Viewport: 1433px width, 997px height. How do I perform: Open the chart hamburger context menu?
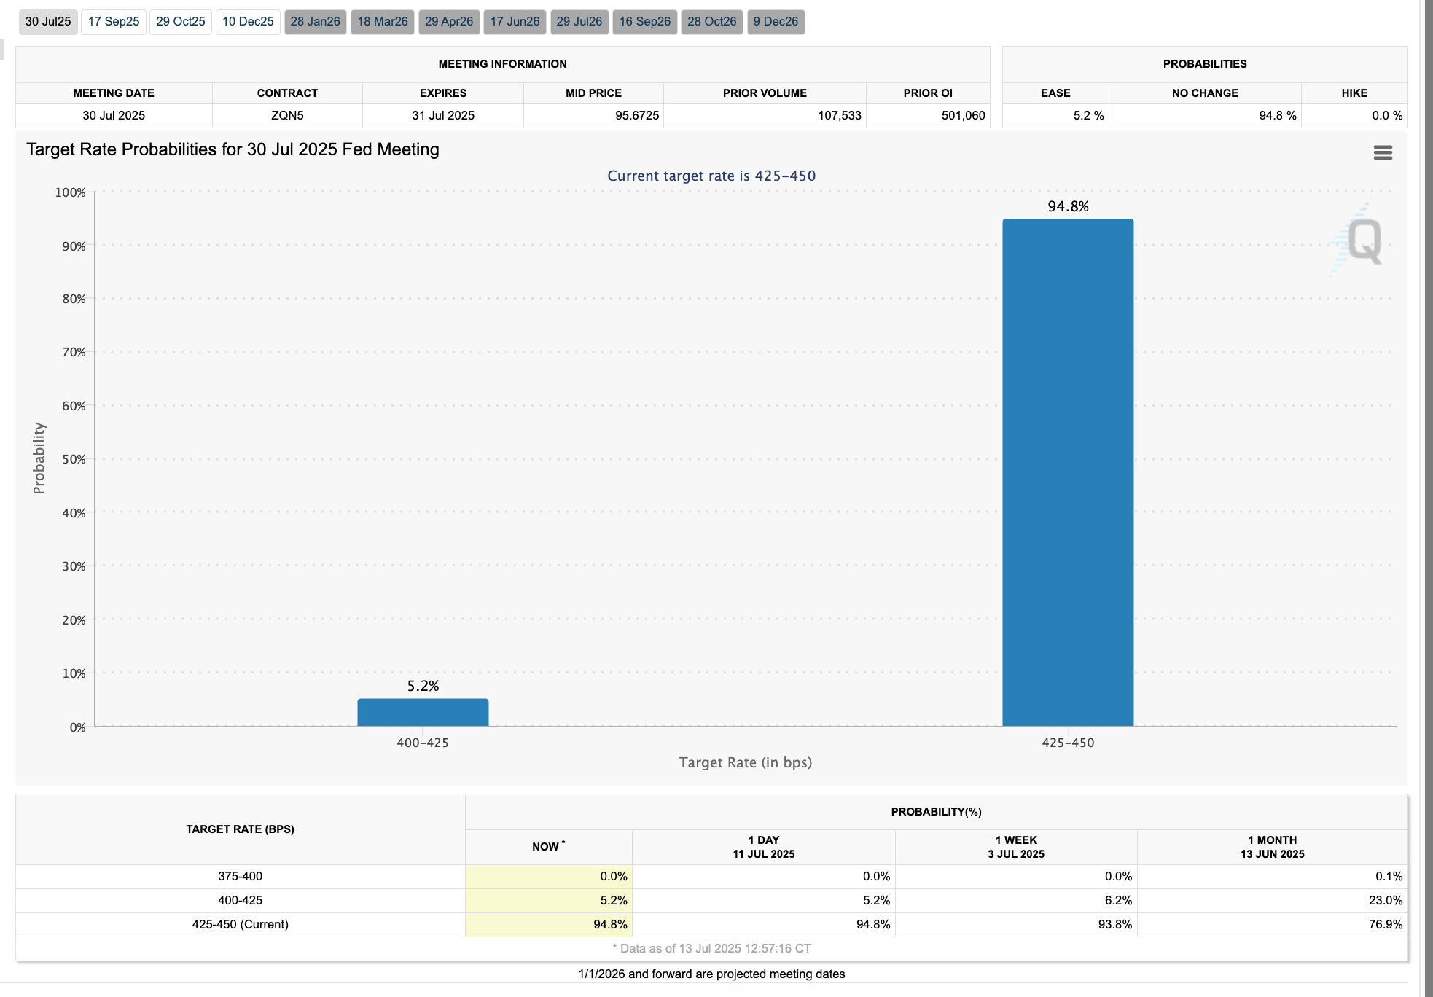(1382, 152)
